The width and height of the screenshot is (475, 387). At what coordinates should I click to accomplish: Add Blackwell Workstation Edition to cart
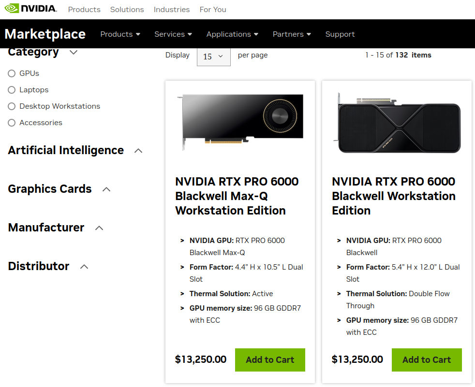(x=427, y=360)
